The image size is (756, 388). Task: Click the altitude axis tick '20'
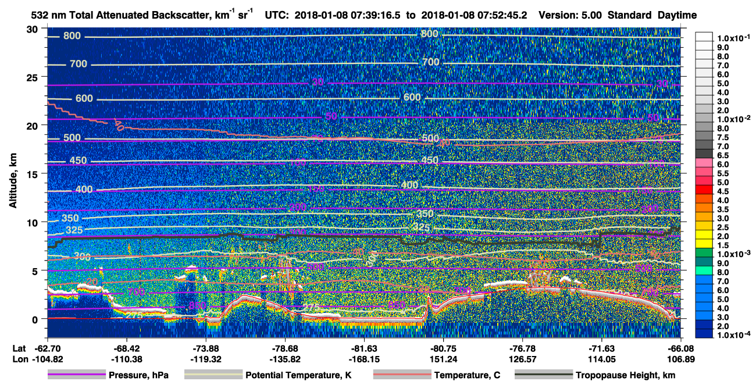point(33,125)
